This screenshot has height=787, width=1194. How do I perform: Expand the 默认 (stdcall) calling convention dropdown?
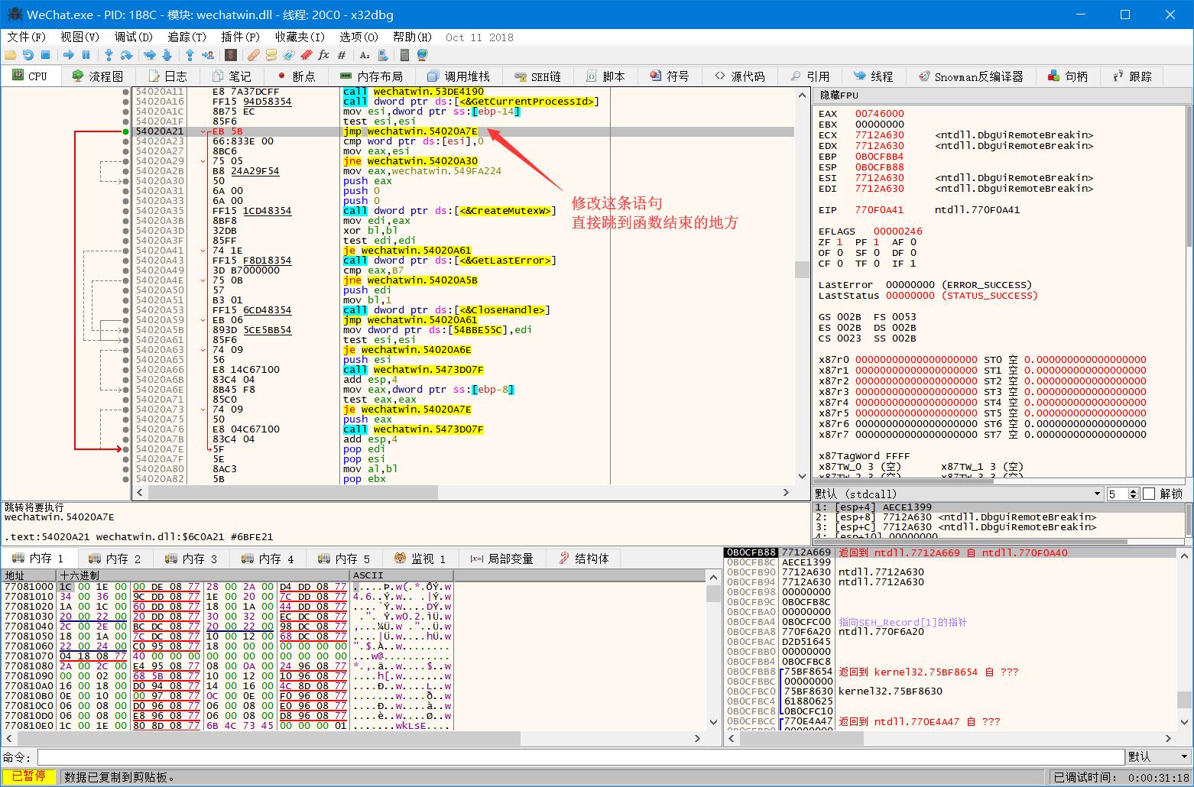[959, 494]
